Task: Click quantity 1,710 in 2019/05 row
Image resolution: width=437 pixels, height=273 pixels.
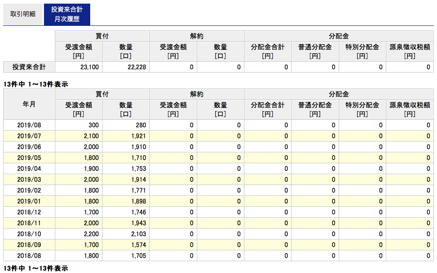Action: [139, 158]
